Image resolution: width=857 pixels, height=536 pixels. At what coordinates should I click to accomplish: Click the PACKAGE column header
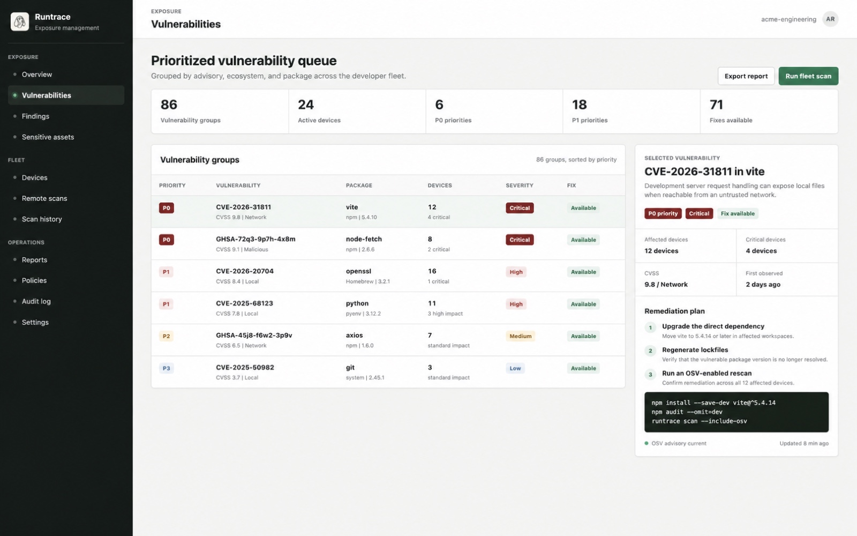tap(359, 185)
